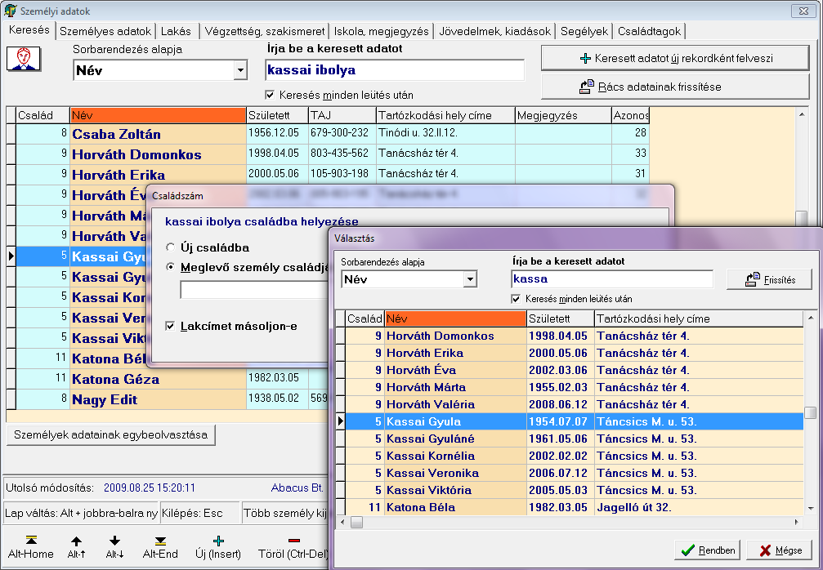Click Született header in main grid
This screenshot has height=570, width=823.
click(277, 115)
